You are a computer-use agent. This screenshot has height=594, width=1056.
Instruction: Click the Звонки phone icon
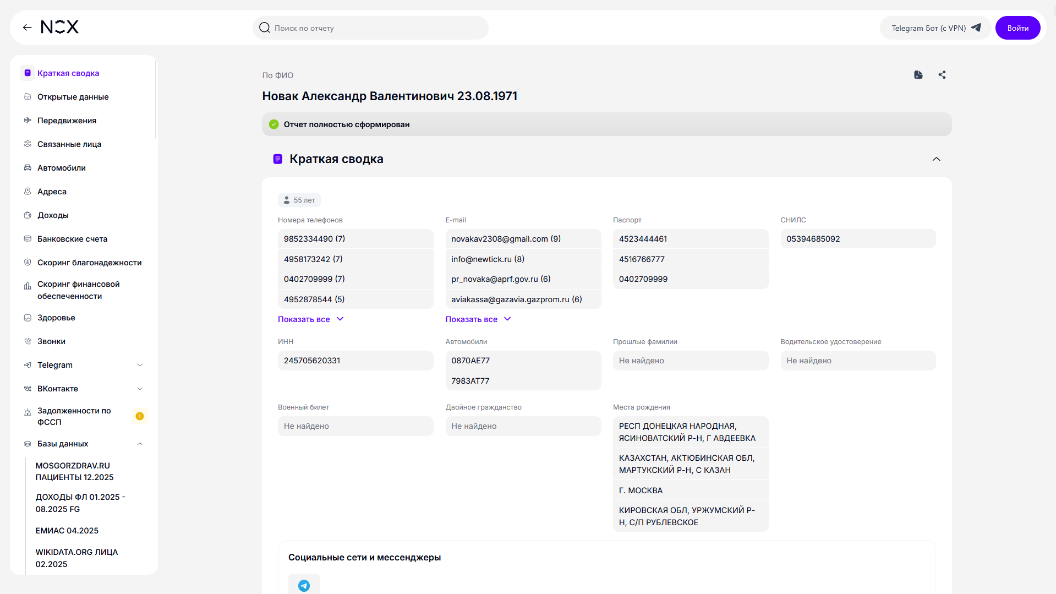28,341
